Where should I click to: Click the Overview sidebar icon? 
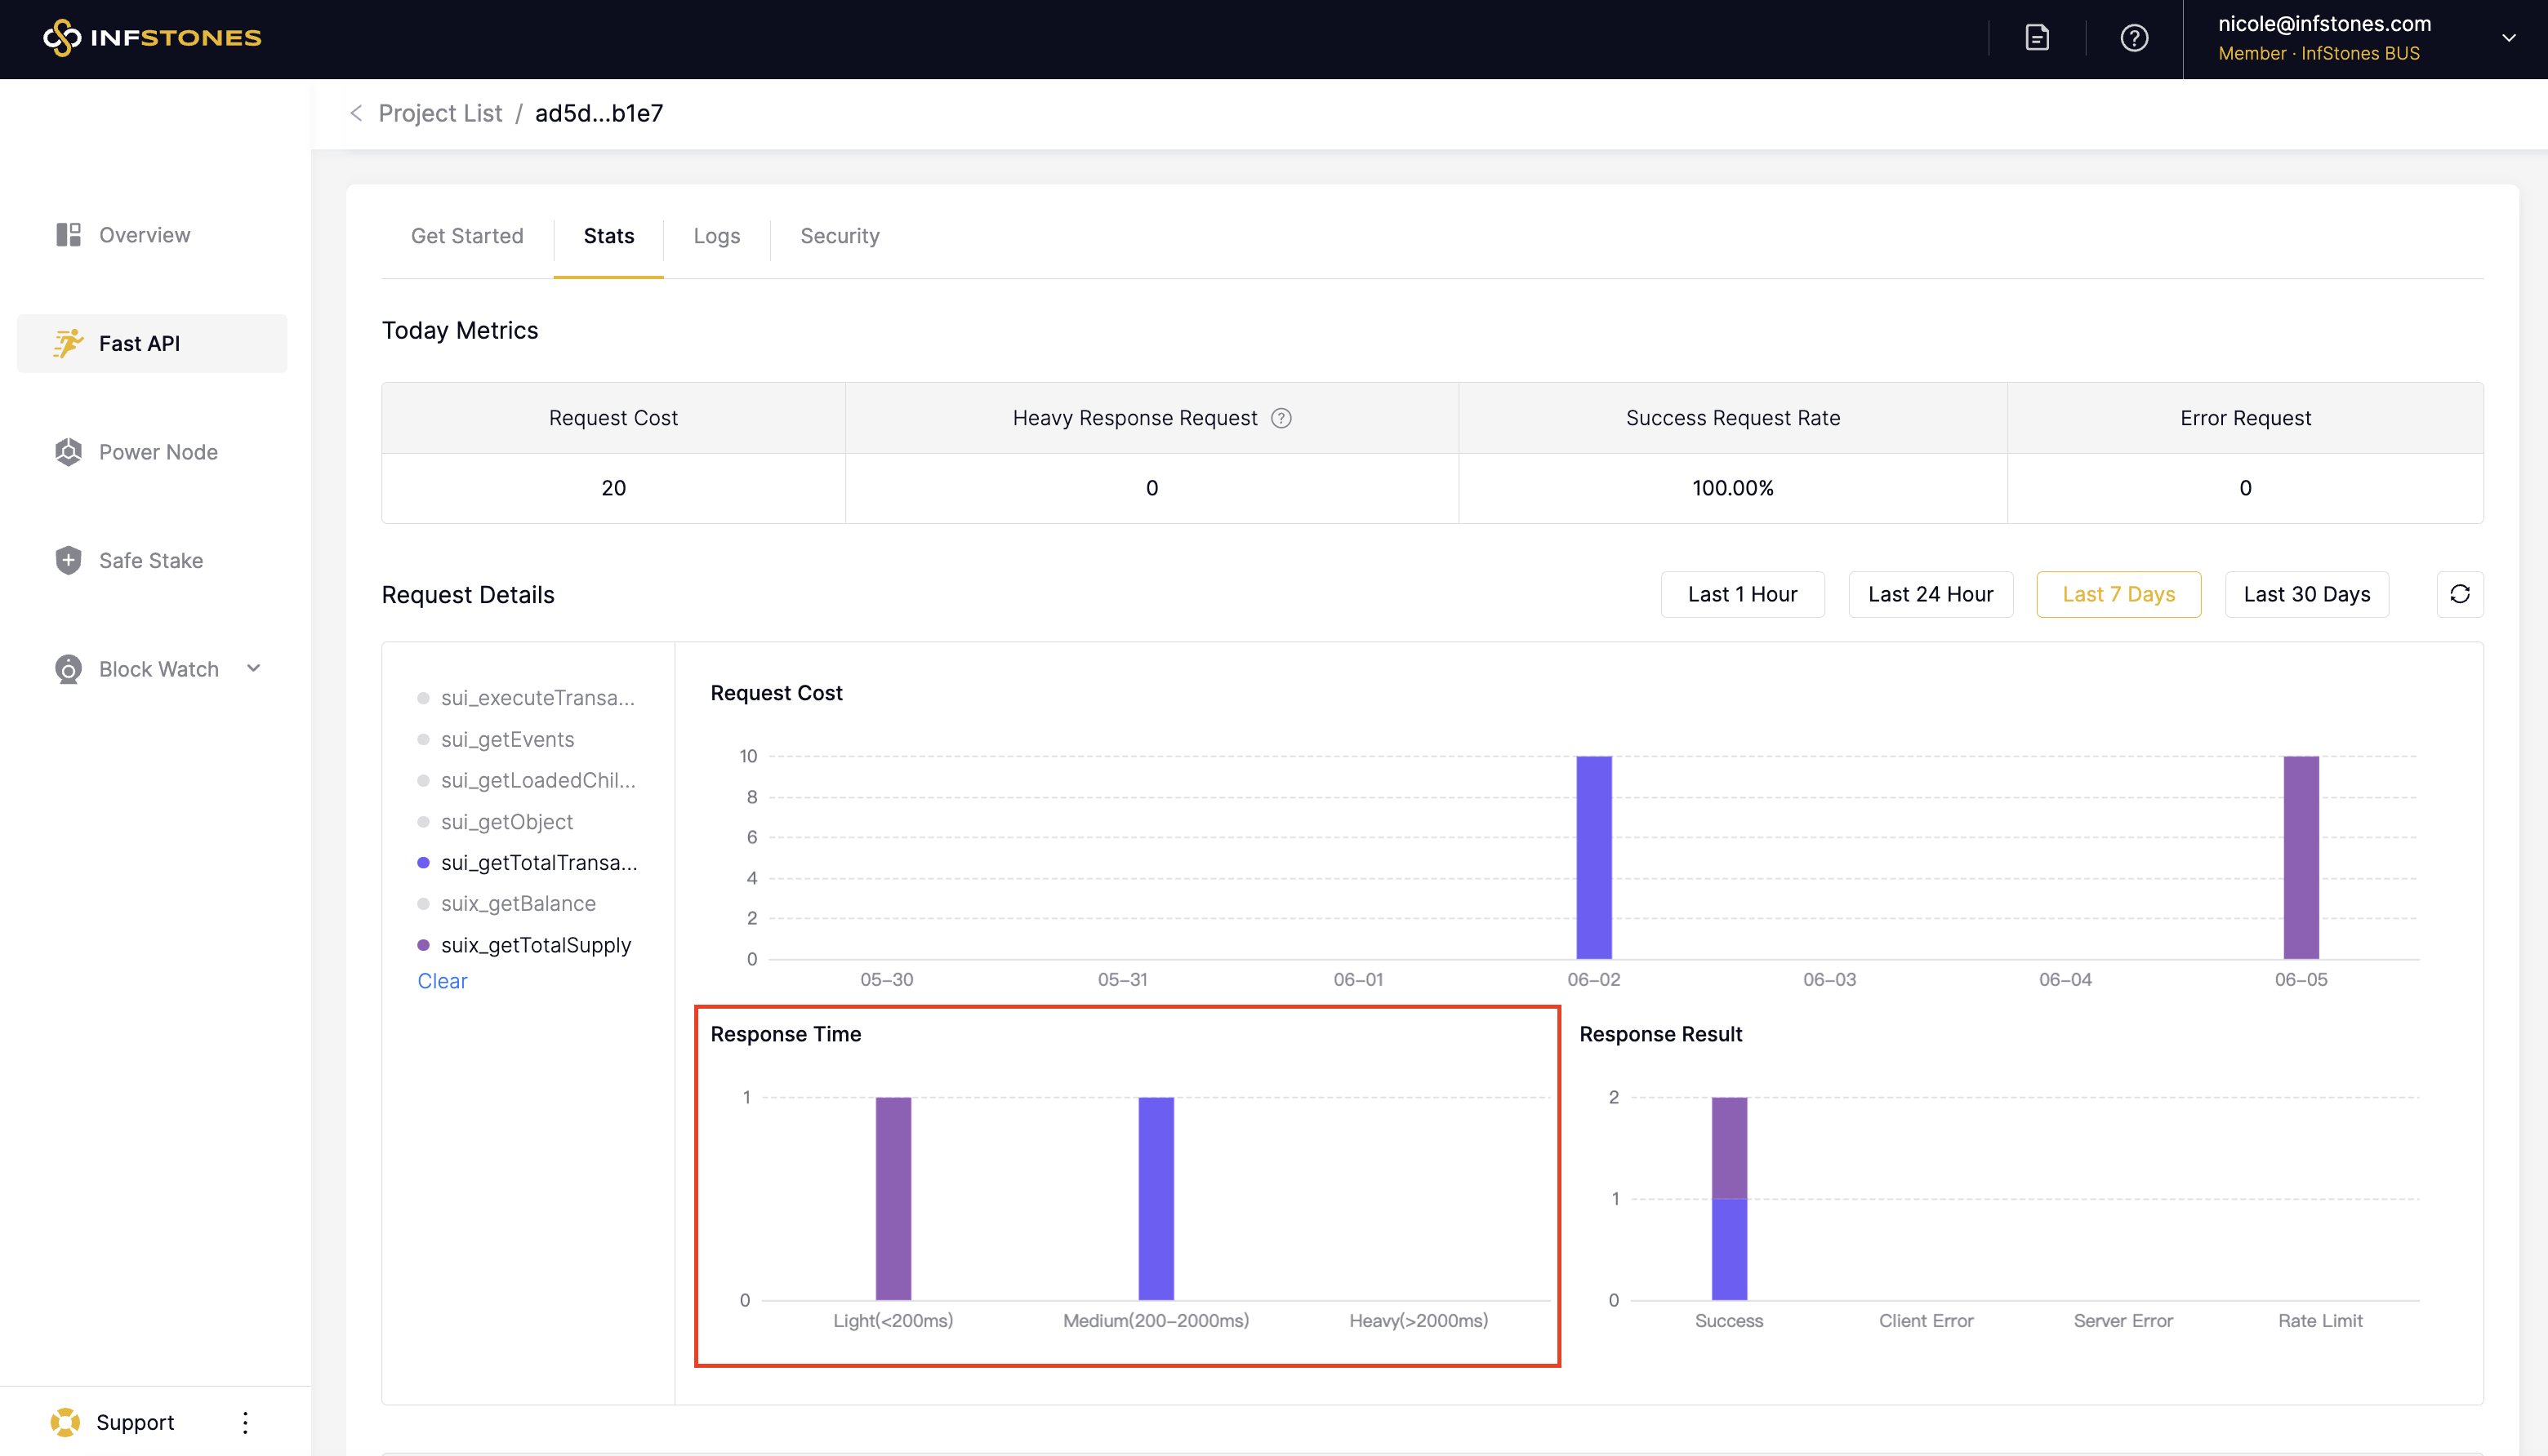point(68,235)
